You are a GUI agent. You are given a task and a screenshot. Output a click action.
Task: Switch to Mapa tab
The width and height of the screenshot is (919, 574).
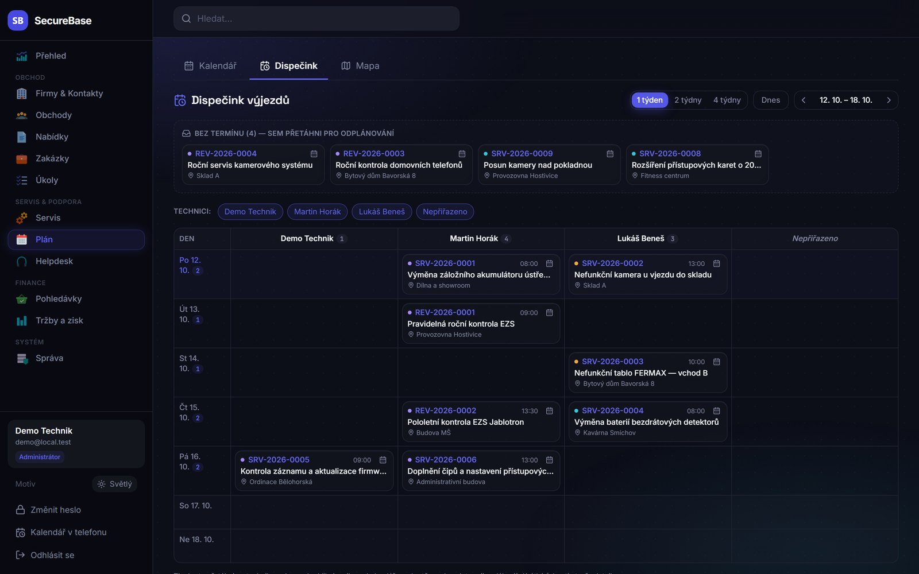[x=360, y=66]
